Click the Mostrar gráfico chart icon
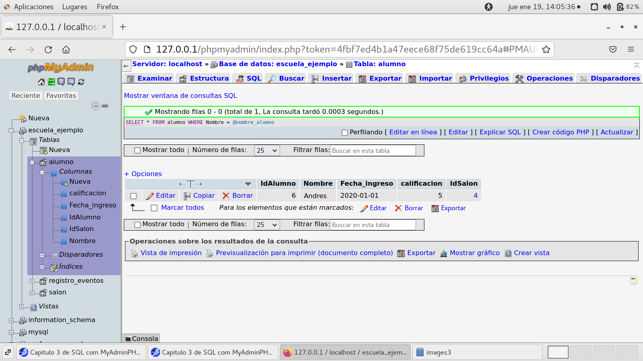This screenshot has height=361, width=643. (x=444, y=254)
